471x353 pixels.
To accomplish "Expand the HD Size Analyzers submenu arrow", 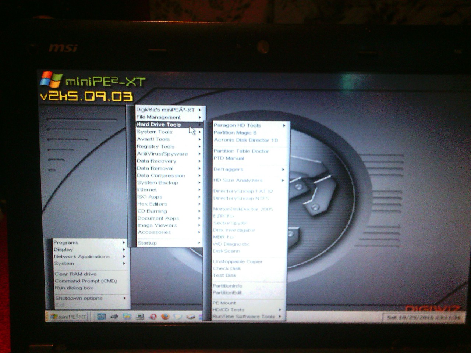I will pos(283,181).
